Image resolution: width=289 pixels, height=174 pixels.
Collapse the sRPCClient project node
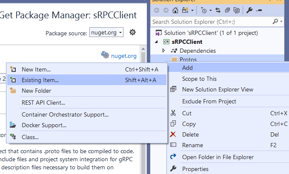click(x=157, y=42)
